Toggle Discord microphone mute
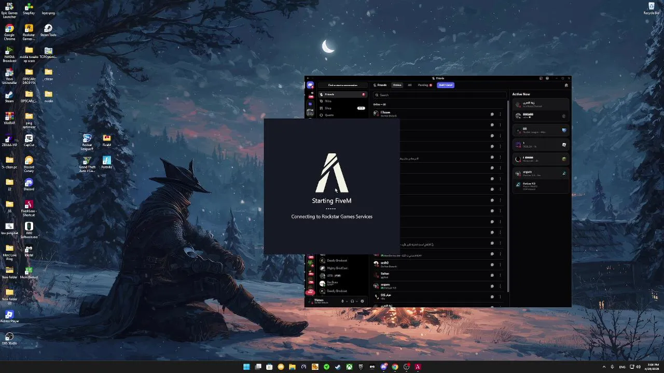The image size is (664, 373). [342, 301]
